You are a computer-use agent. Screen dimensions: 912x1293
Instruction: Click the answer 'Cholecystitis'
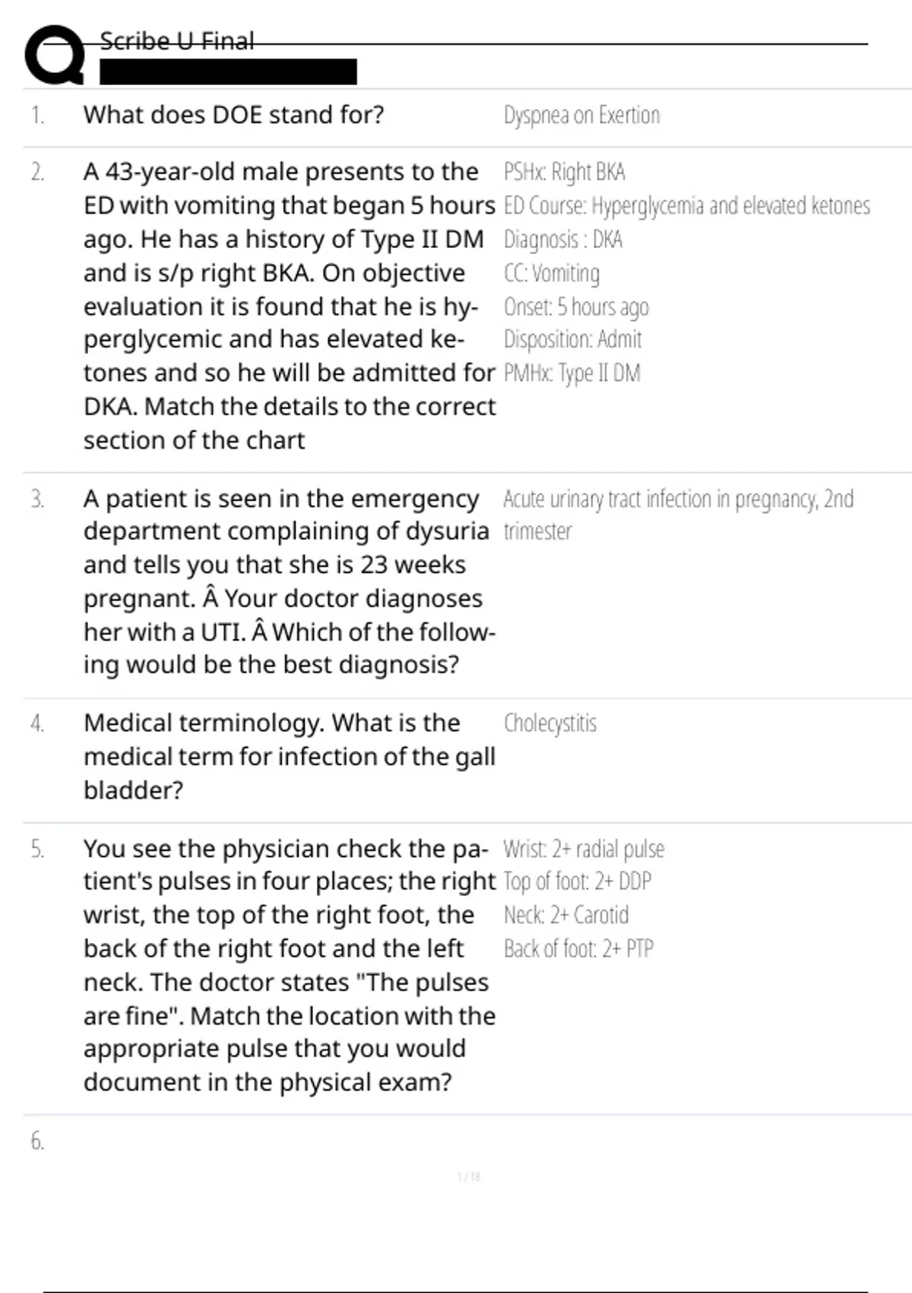(x=549, y=723)
